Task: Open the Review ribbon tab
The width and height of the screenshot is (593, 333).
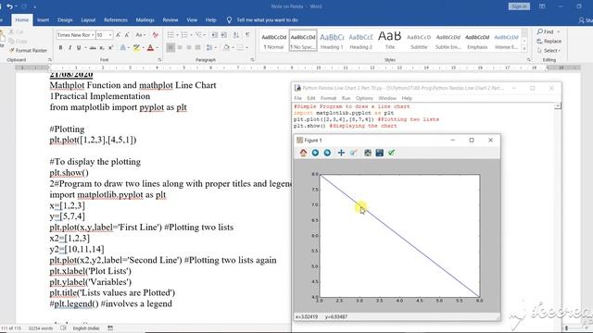Action: point(170,20)
